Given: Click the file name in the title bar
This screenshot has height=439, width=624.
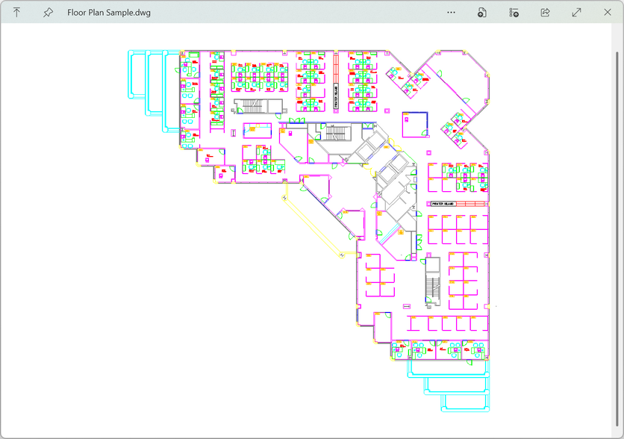Looking at the screenshot, I should 109,12.
